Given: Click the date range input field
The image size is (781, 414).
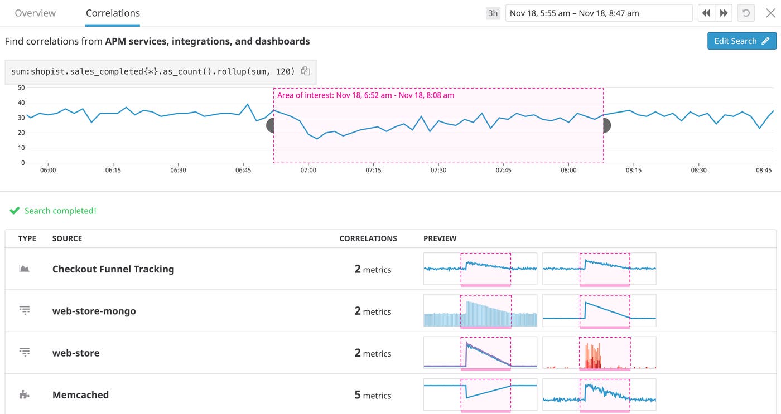Looking at the screenshot, I should (598, 13).
